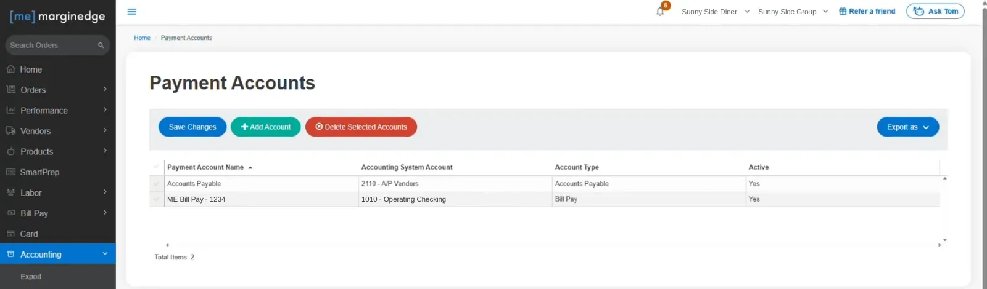This screenshot has height=289, width=987.
Task: Click the 'Bill Pay' account type cell
Action: [x=649, y=199]
